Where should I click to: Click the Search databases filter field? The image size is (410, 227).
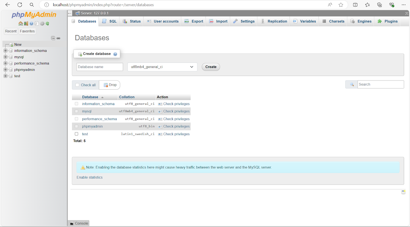[x=381, y=84]
